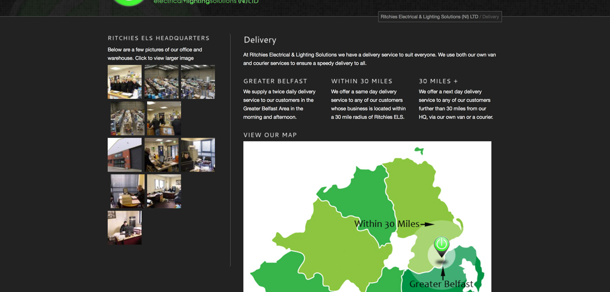Viewport: 610px width, 292px height.
Task: Click the 'WITHIN 30 MILES' column heading
Action: pos(362,81)
